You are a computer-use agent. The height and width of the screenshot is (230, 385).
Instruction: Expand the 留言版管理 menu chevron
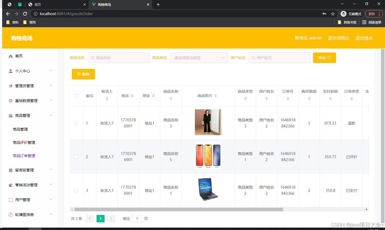pos(51,170)
